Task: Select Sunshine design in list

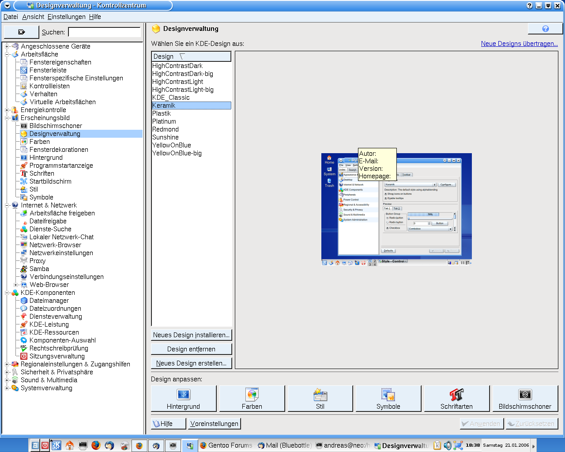Action: pyautogui.click(x=191, y=137)
